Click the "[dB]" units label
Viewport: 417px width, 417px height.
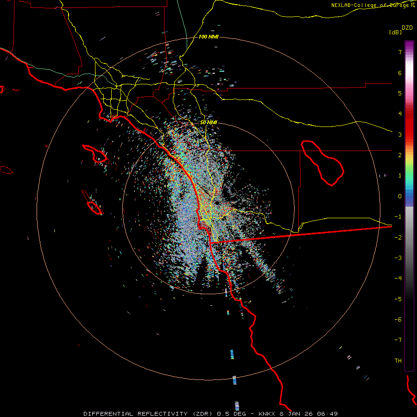(395, 32)
